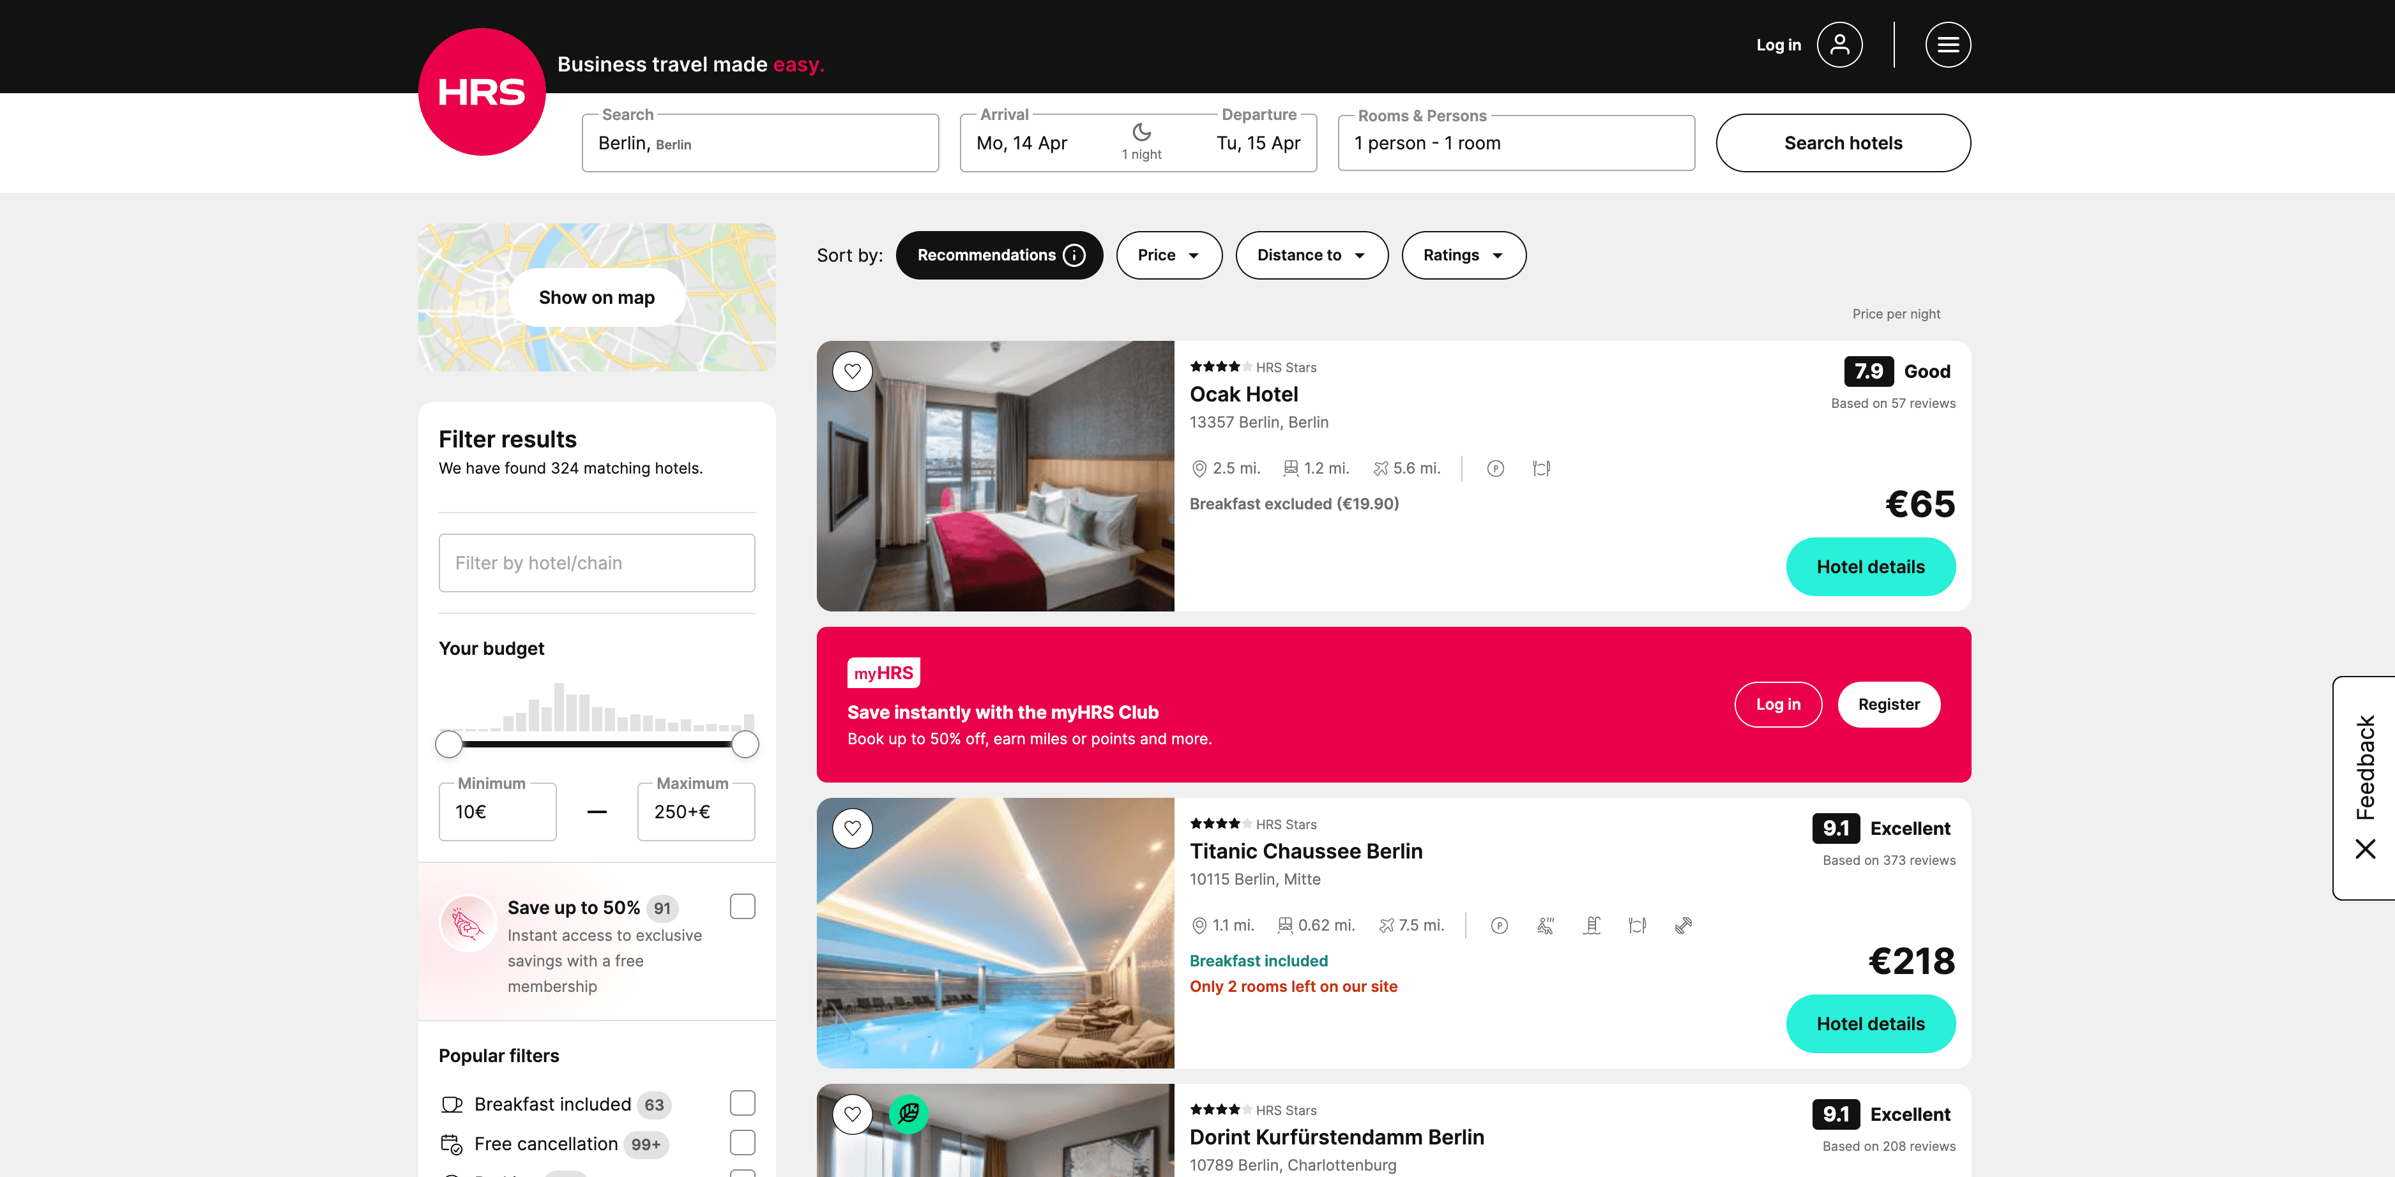The width and height of the screenshot is (2395, 1177).
Task: Open the Distance to dropdown
Action: 1311,255
